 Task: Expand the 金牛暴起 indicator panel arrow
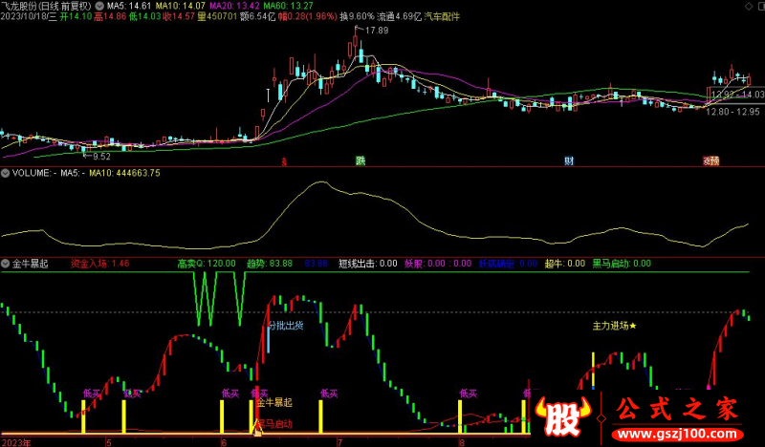(x=6, y=264)
